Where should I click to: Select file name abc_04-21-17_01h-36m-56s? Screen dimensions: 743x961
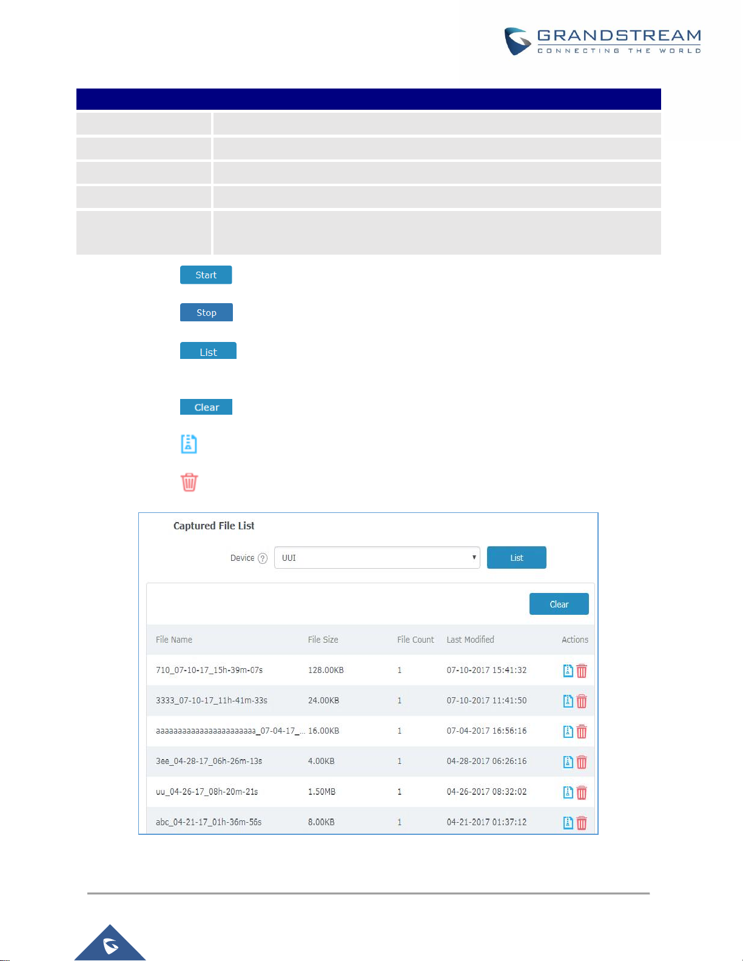pos(209,822)
